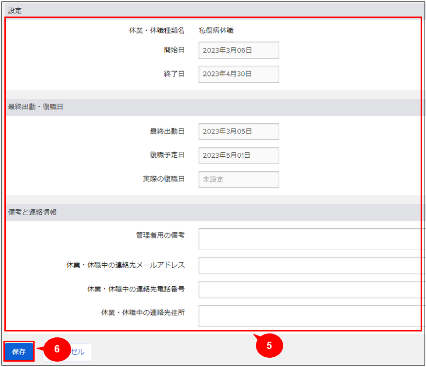Click the 開始日 date field
426x367 pixels.
pyautogui.click(x=238, y=50)
